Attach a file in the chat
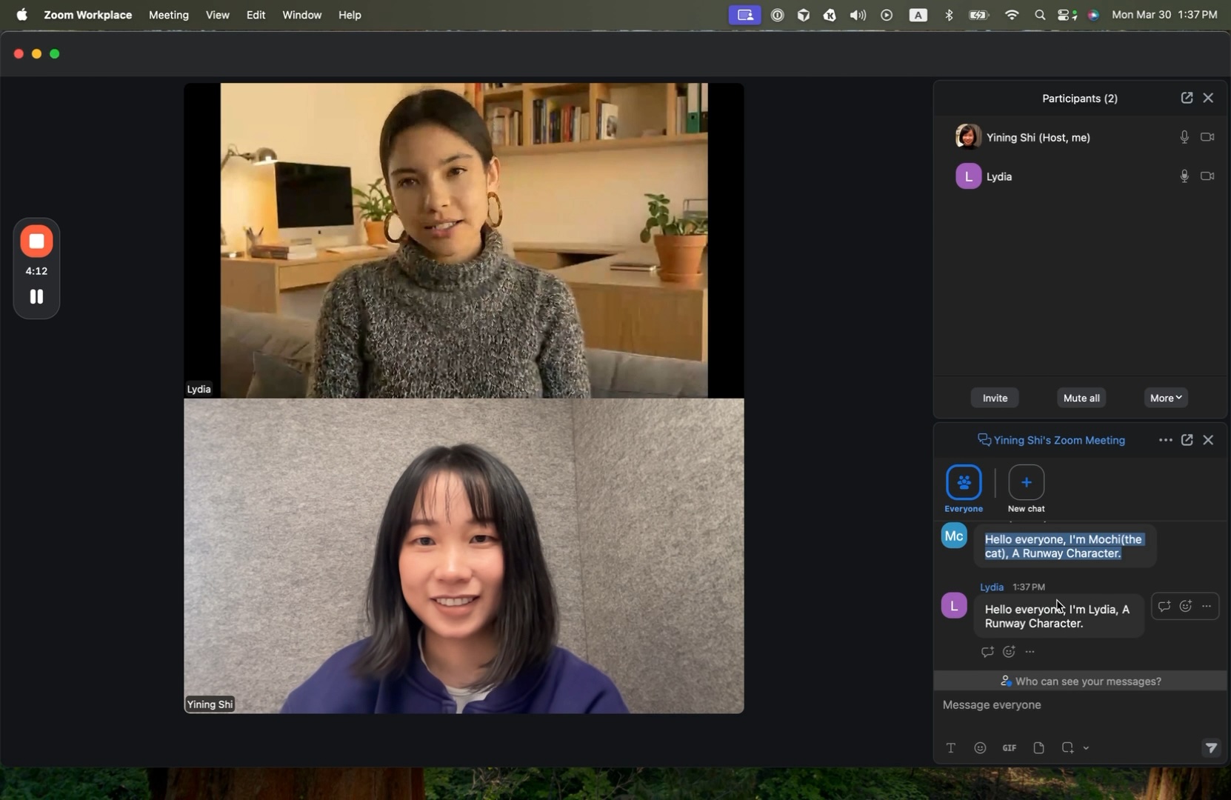 click(1038, 748)
